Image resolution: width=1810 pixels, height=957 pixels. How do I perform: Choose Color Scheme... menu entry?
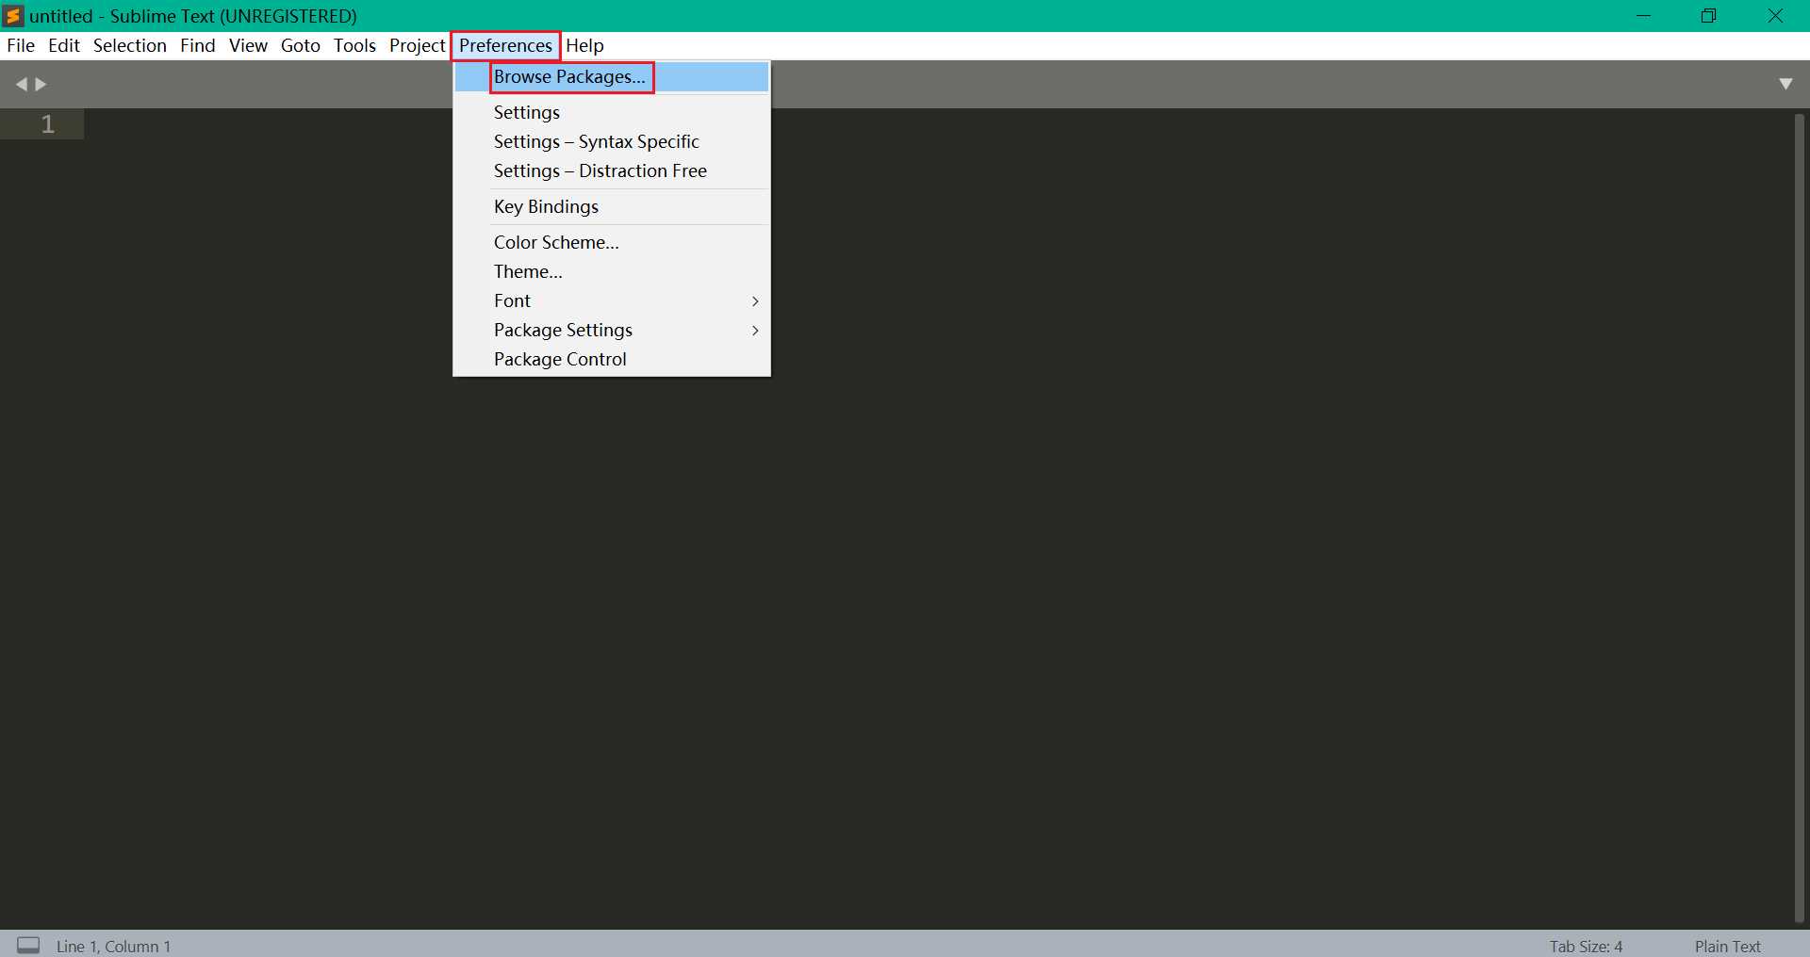click(612, 242)
